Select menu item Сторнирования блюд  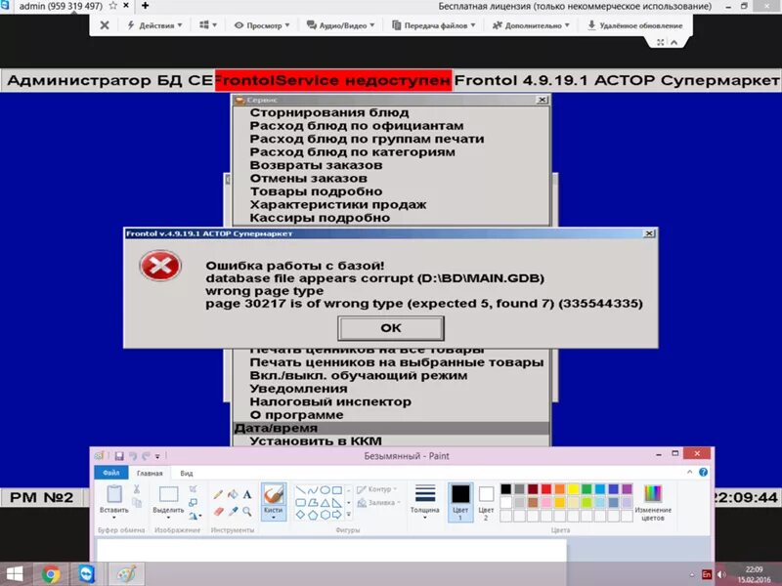coord(329,112)
